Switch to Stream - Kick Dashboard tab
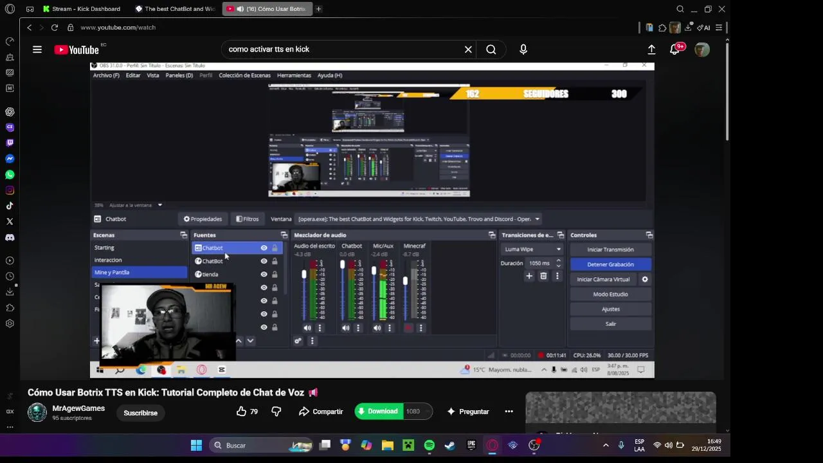Screen dimensions: 823x463 [82, 9]
